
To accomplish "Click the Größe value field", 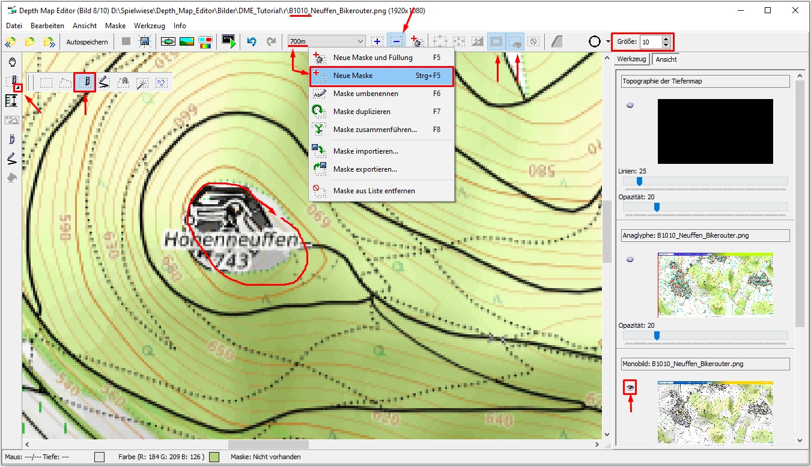I will [x=650, y=41].
